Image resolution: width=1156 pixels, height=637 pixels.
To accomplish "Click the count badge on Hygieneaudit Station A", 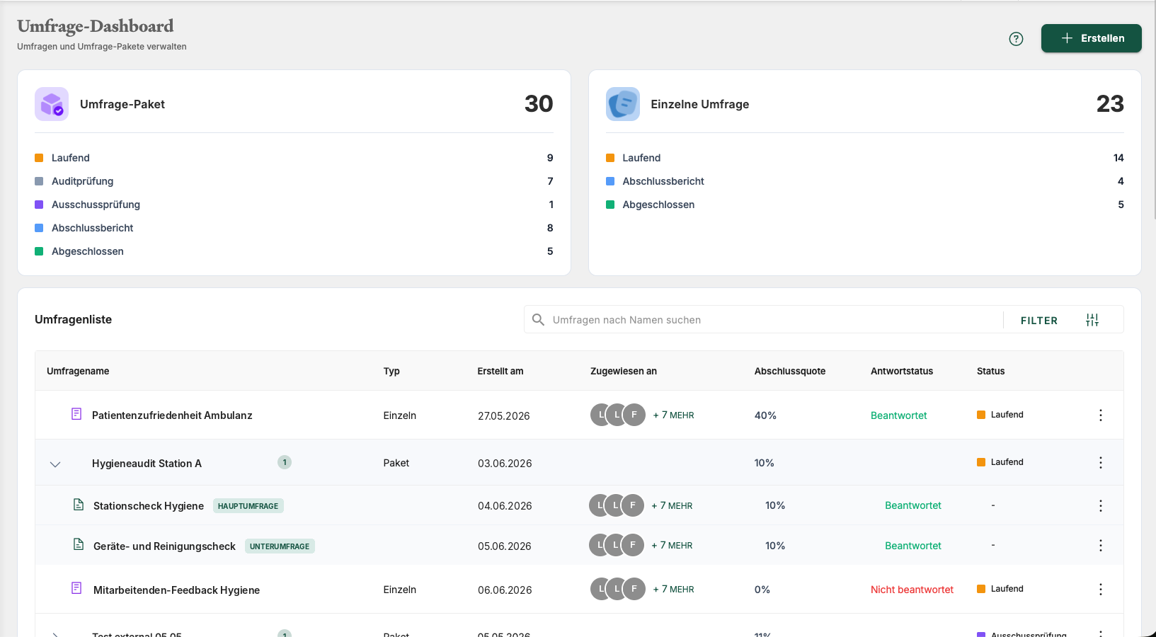I will [285, 462].
